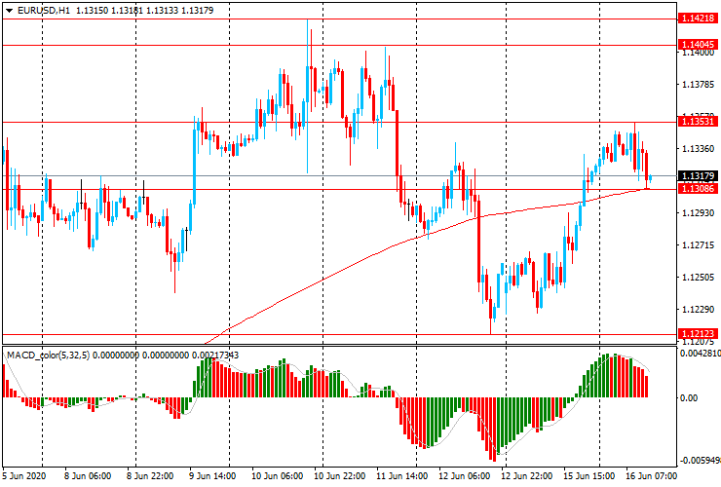Select the 5 Jun 2020 date label
The image size is (721, 487).
(24, 475)
